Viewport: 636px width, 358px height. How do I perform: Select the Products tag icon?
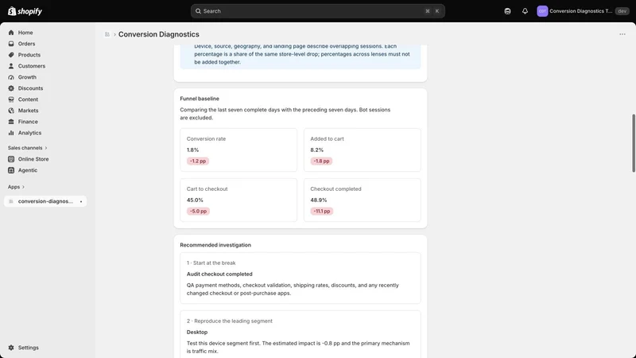pyautogui.click(x=11, y=55)
